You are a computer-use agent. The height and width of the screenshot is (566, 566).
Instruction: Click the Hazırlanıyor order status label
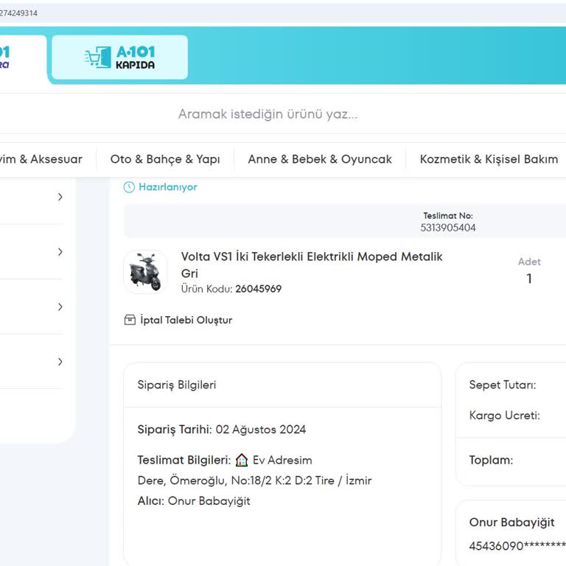pos(167,187)
